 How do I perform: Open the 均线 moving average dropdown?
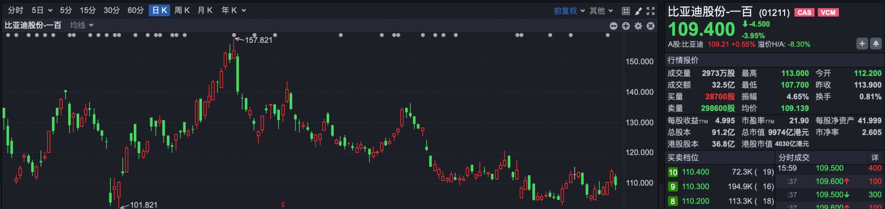point(82,25)
